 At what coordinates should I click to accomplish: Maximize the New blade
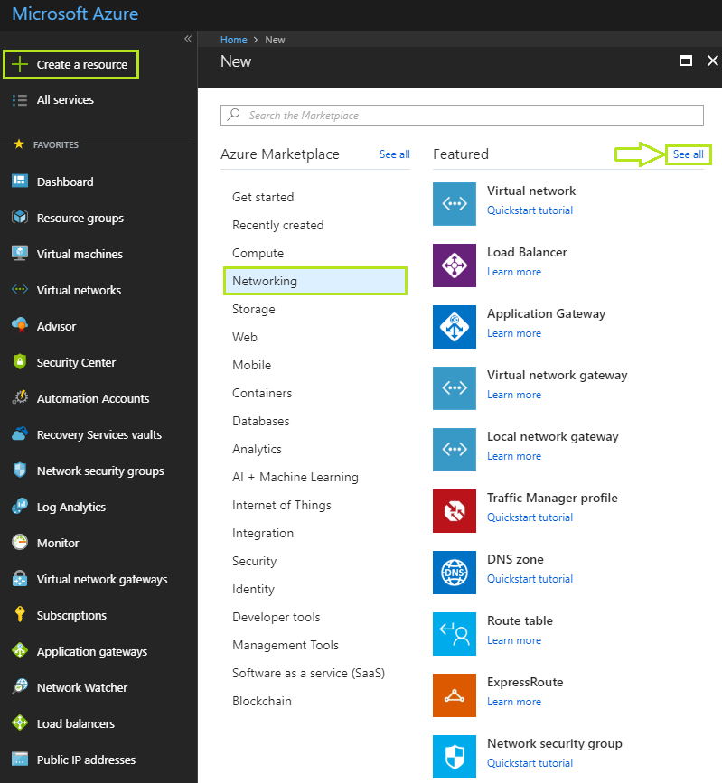(x=686, y=61)
